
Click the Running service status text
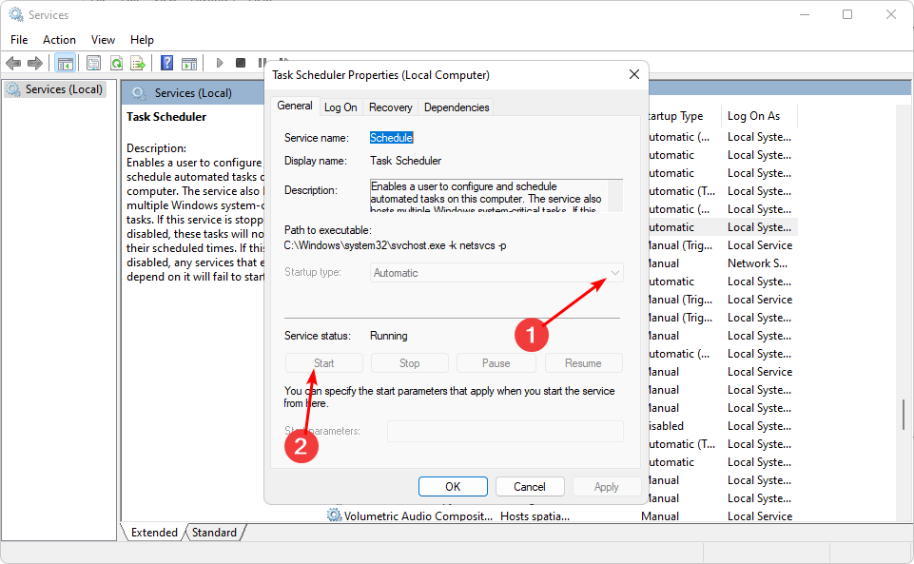click(389, 336)
